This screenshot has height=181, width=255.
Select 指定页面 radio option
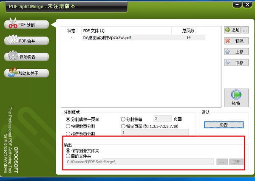[x=150, y=126]
